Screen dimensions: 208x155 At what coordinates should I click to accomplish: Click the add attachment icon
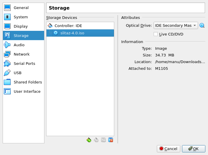coord(103,140)
